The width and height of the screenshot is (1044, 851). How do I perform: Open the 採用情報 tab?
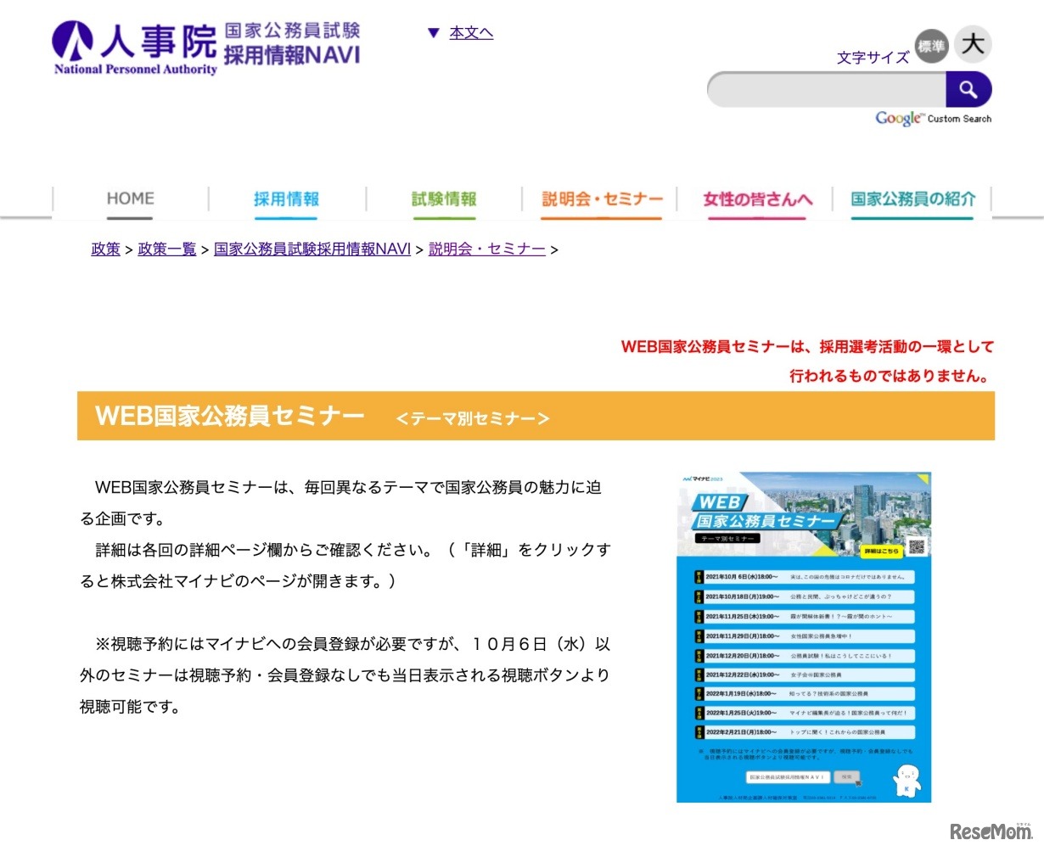coord(286,199)
